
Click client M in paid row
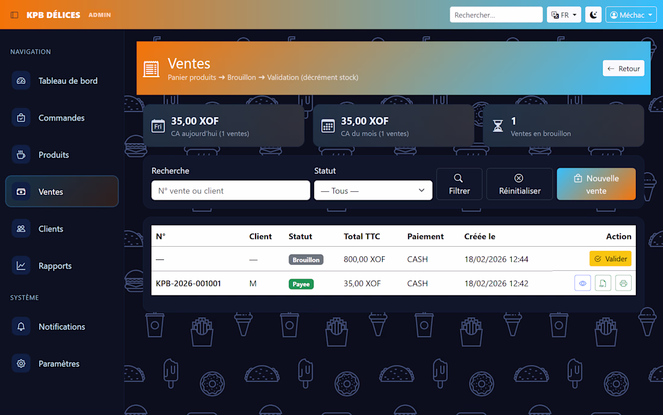click(253, 284)
